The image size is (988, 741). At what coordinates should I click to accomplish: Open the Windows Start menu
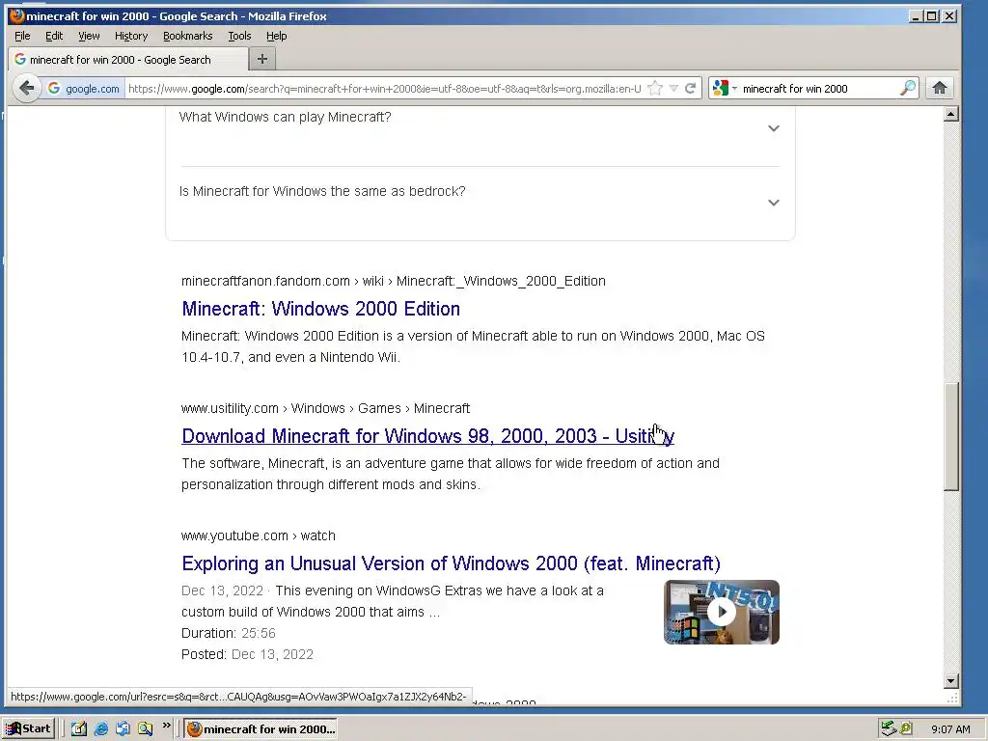(x=29, y=729)
